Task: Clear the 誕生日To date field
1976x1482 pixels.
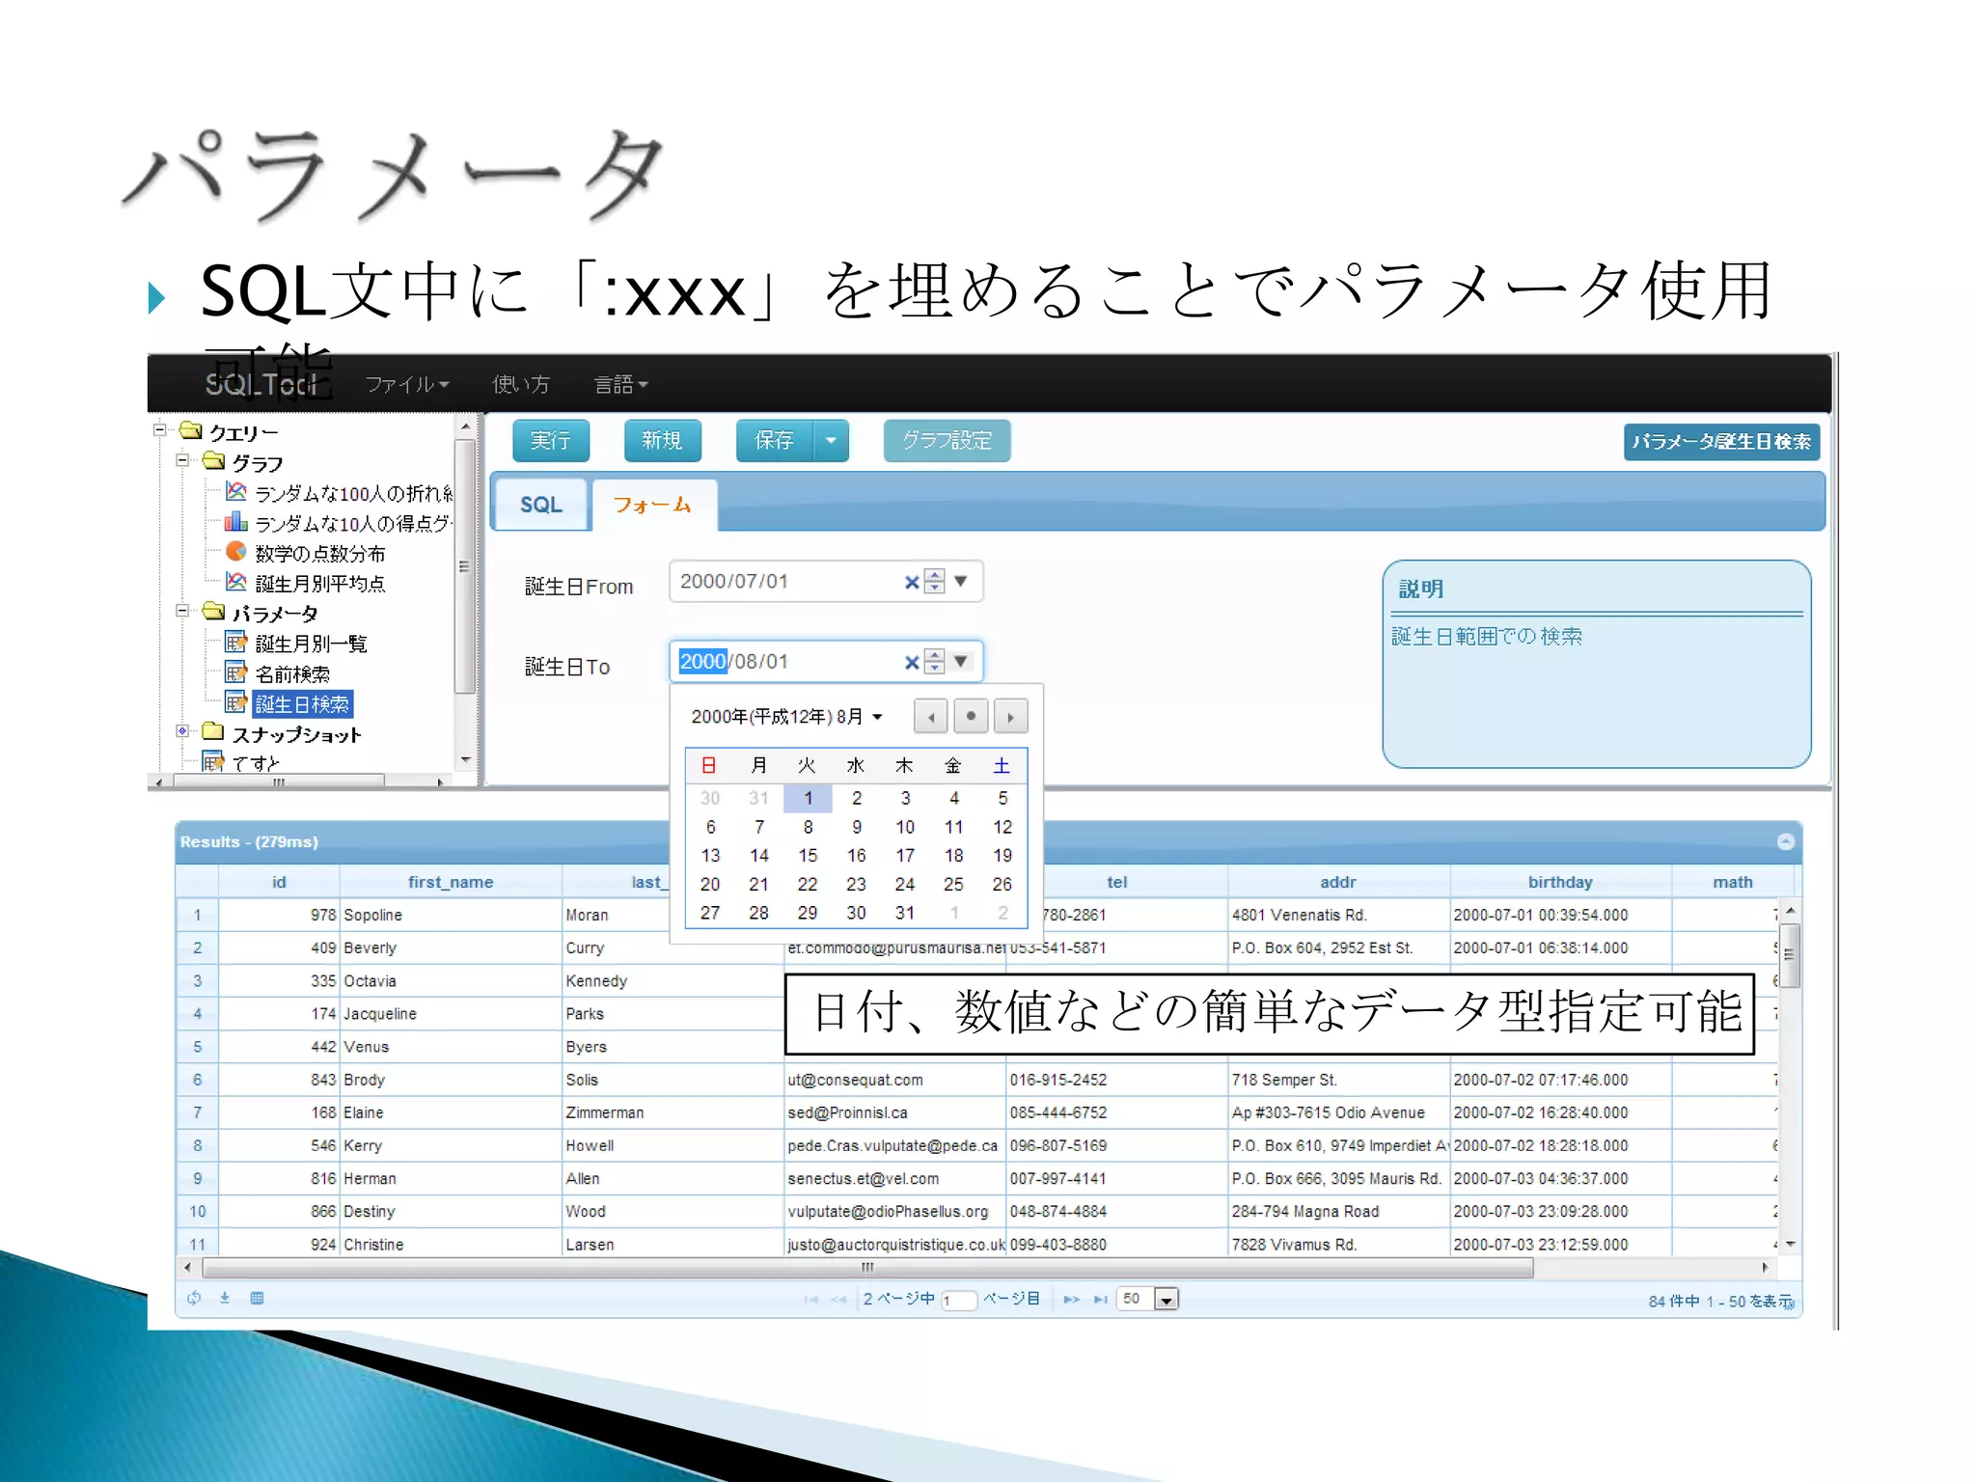Action: coord(911,662)
